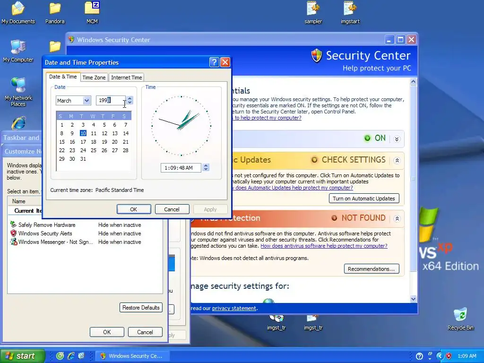This screenshot has width=484, height=363.
Task: Click the Windows Security Alerts shield icon in list
Action: [x=13, y=233]
